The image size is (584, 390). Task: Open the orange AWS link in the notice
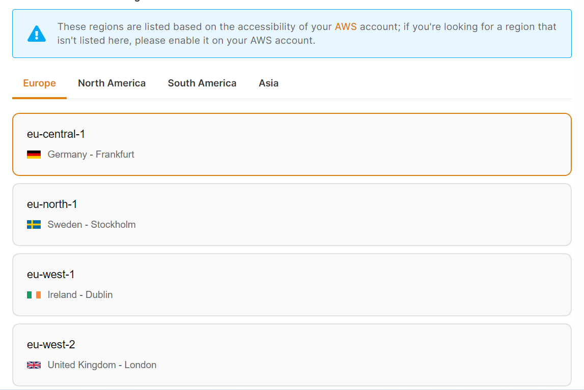point(345,26)
